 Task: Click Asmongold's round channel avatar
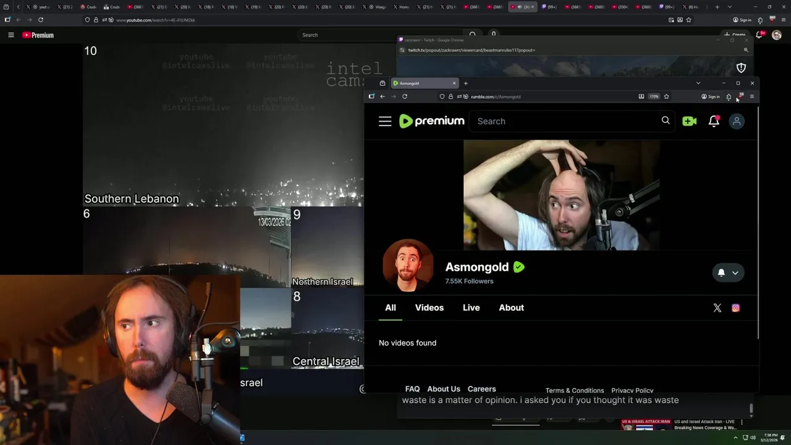click(x=408, y=265)
